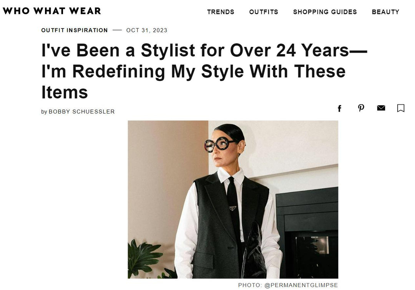Navigate to the Beauty section
Image resolution: width=415 pixels, height=290 pixels.
click(386, 12)
